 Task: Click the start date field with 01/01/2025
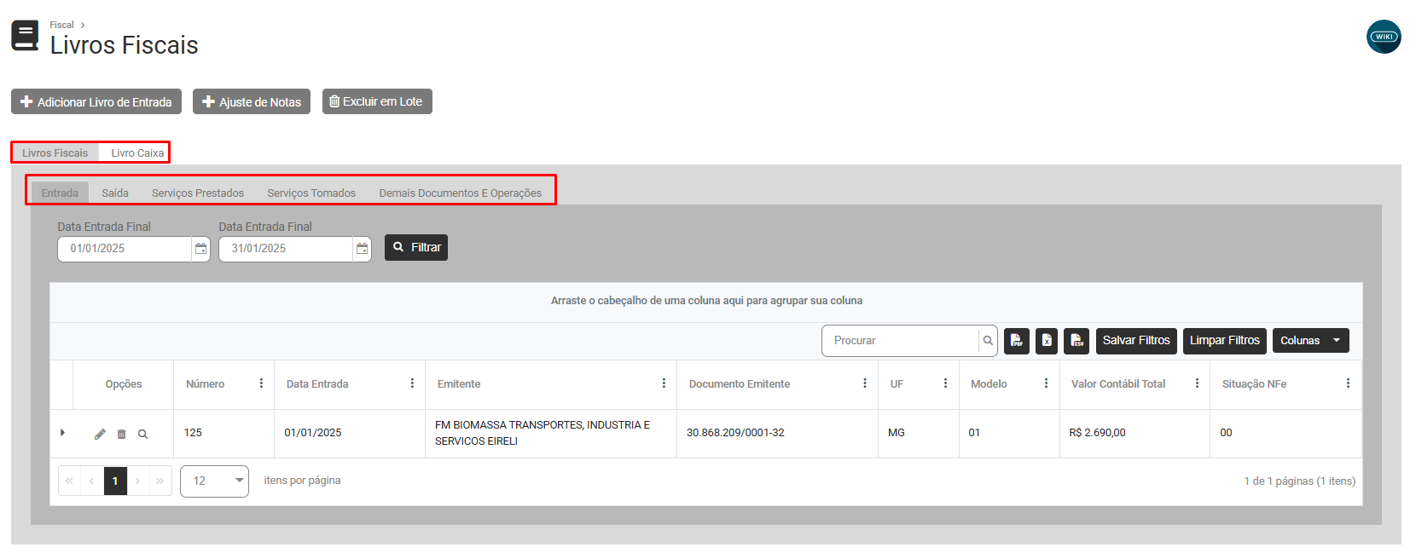[x=125, y=249]
